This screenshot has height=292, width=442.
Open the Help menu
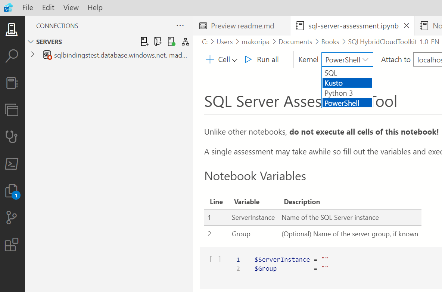(95, 7)
